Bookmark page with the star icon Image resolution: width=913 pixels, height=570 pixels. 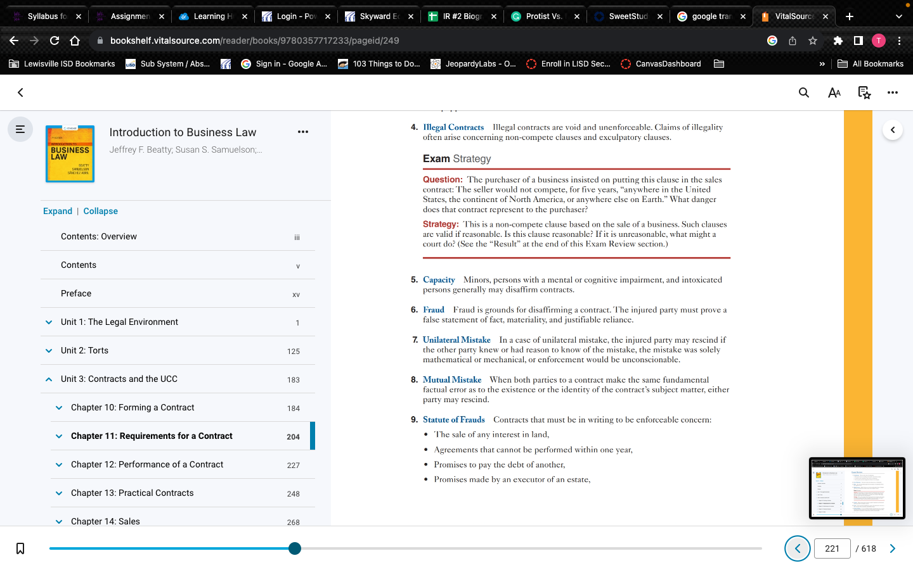(813, 41)
